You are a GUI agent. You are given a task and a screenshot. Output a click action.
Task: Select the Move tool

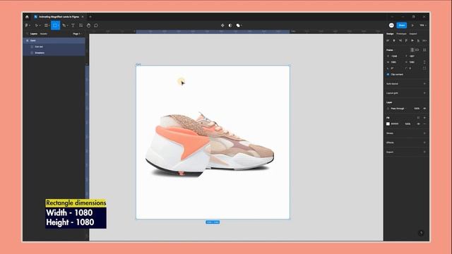click(x=36, y=25)
